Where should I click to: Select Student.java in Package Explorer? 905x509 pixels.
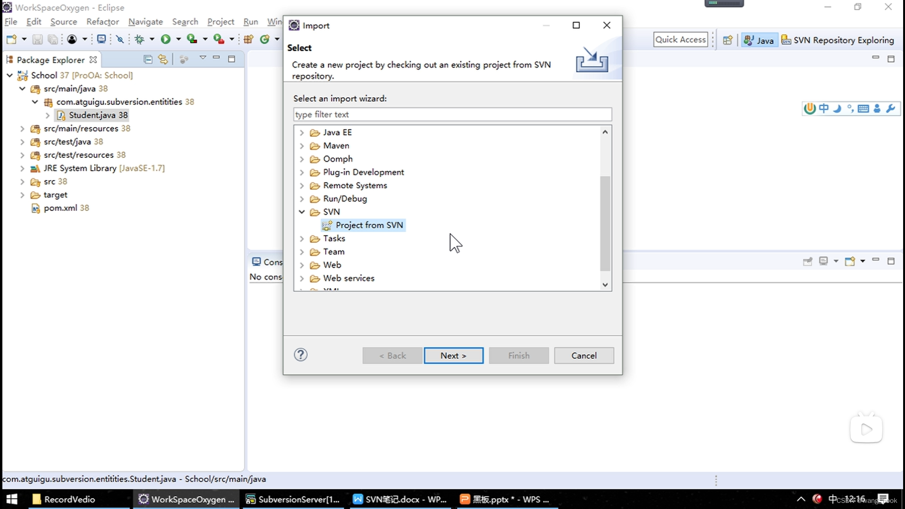(x=92, y=115)
